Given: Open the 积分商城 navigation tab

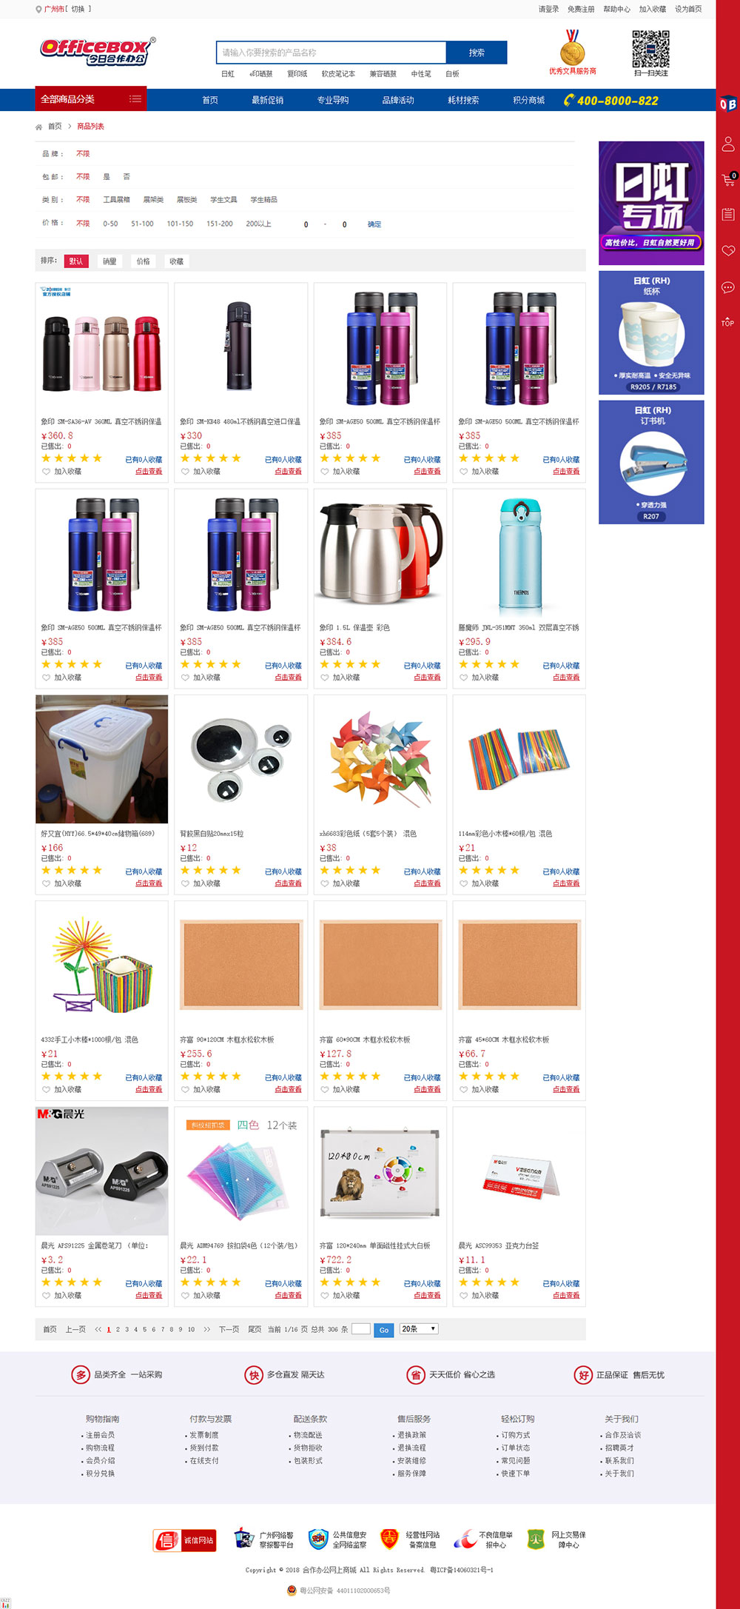Looking at the screenshot, I should pyautogui.click(x=528, y=100).
